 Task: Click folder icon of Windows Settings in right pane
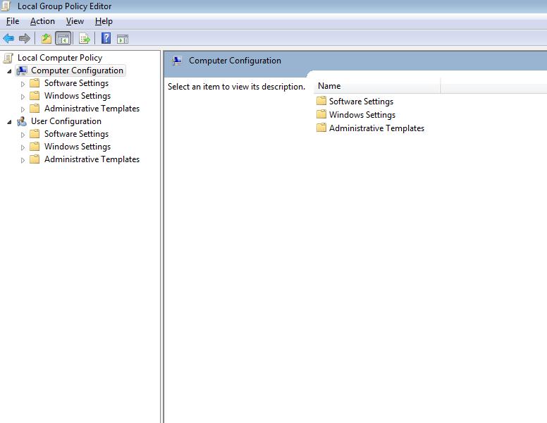(x=321, y=114)
